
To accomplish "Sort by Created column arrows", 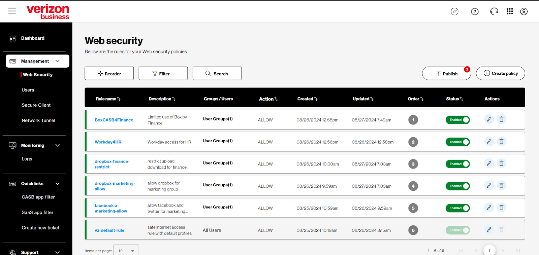I will tap(316, 99).
